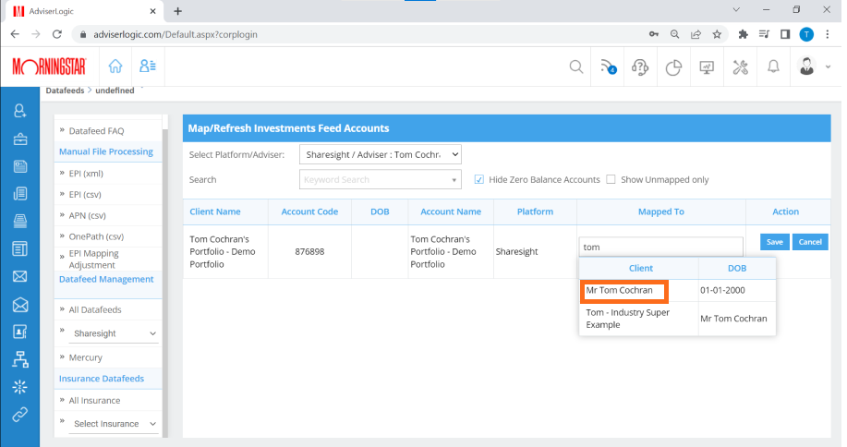This screenshot has height=447, width=847.
Task: Open the pie chart reports icon
Action: [673, 67]
